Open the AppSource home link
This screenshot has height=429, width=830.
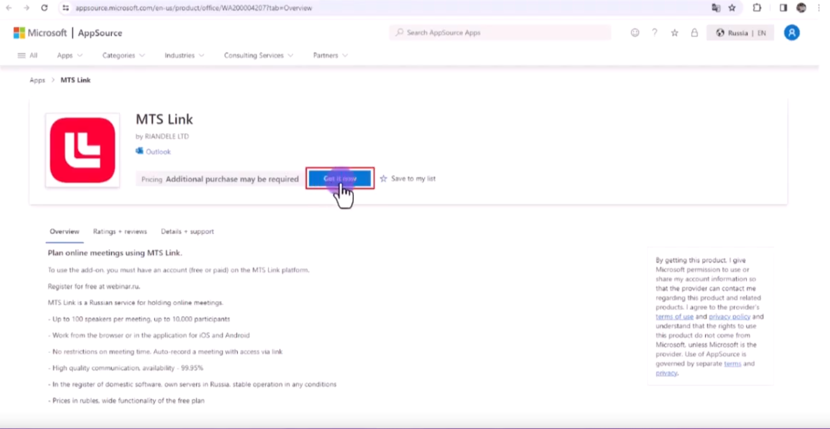click(100, 33)
